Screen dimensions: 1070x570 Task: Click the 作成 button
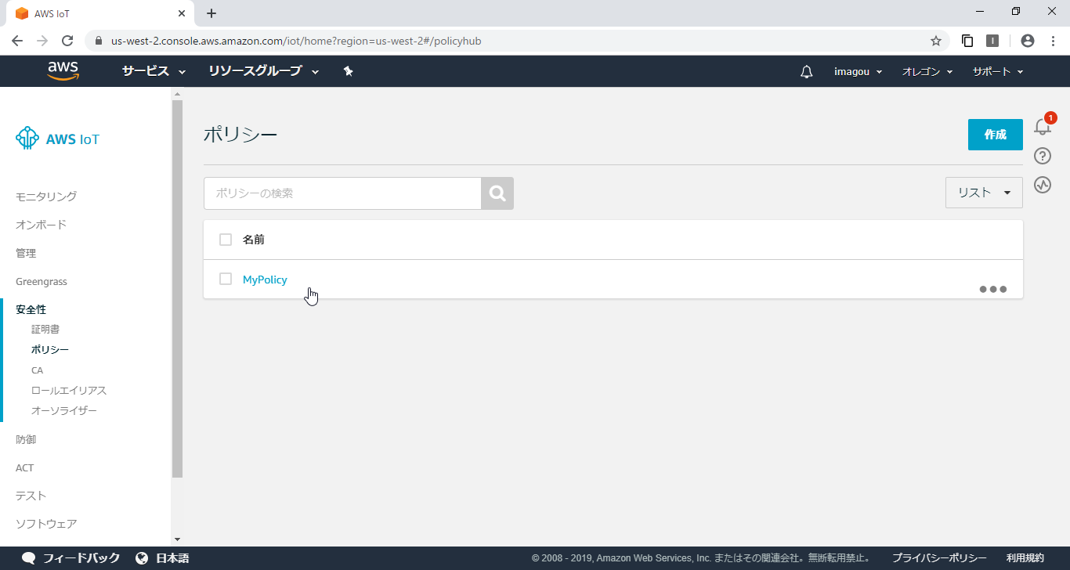(995, 134)
